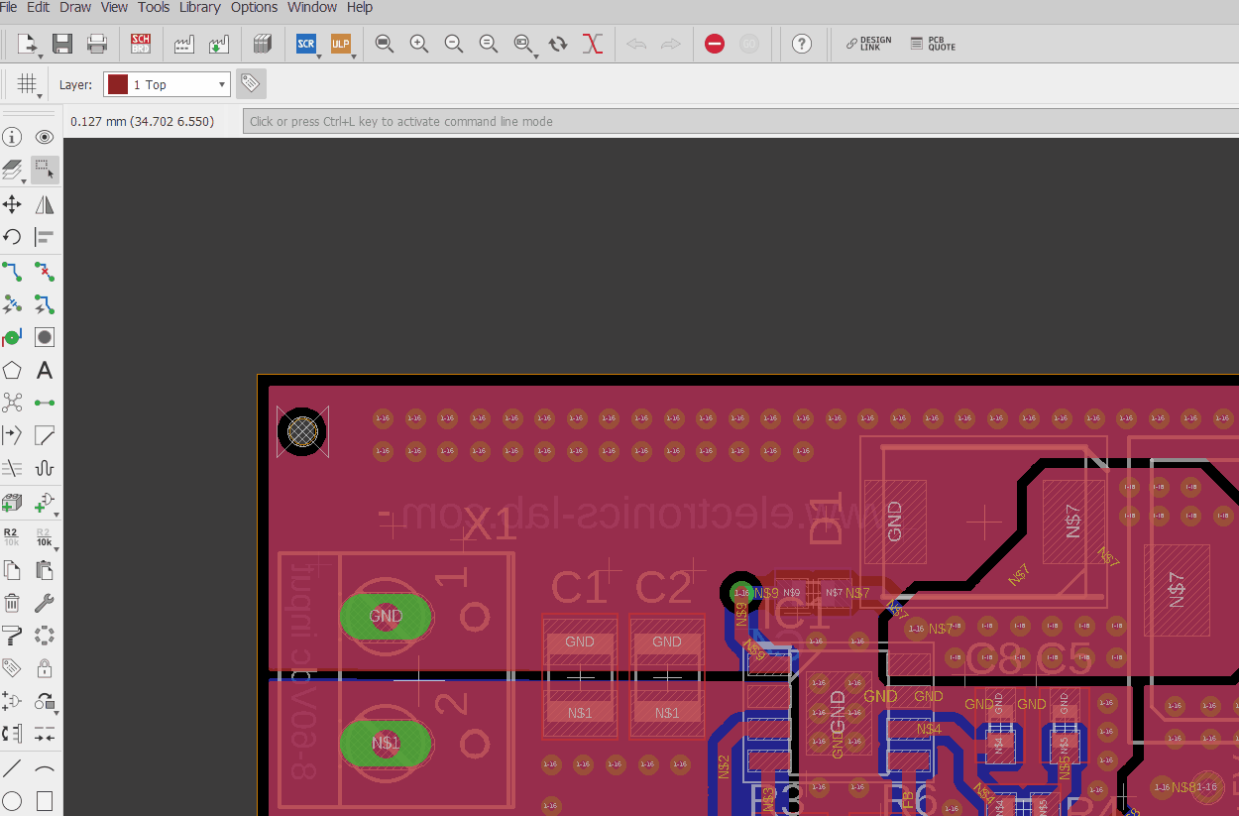Viewport: 1239px width, 816px height.
Task: Toggle layer visibility with the eye icon
Action: coord(45,137)
